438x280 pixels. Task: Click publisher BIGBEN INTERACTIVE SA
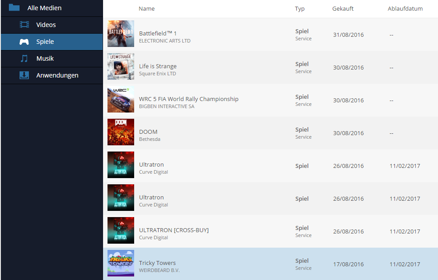167,106
